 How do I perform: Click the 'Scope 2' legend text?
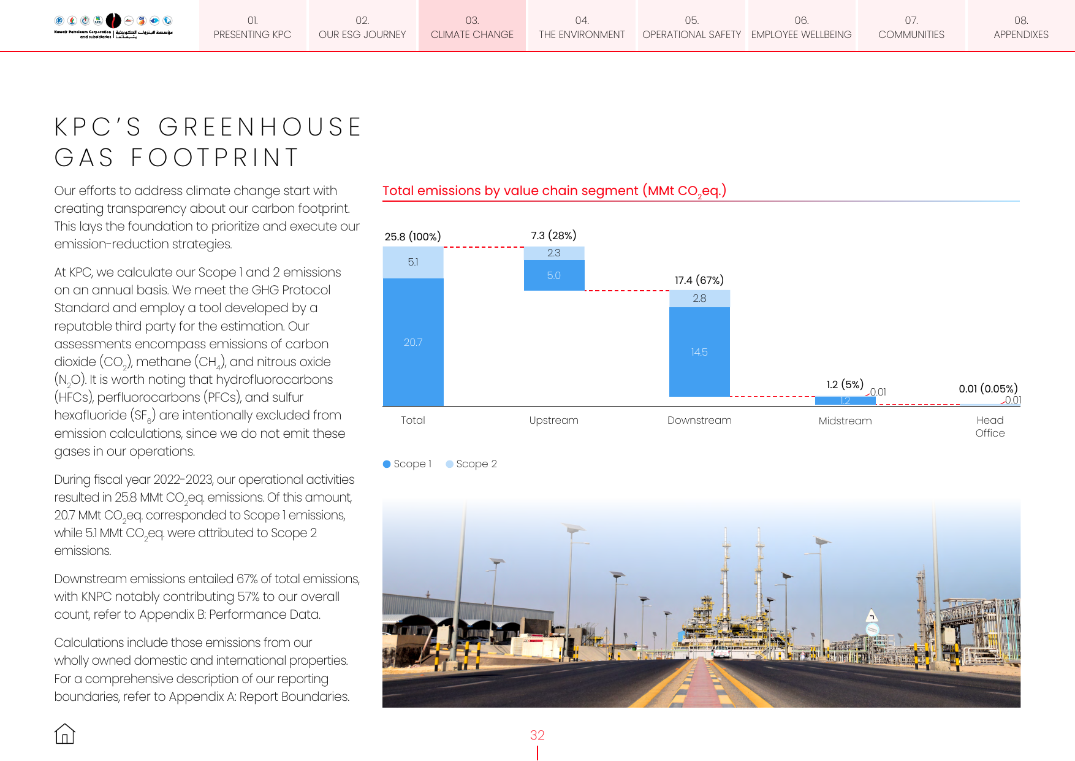(476, 464)
